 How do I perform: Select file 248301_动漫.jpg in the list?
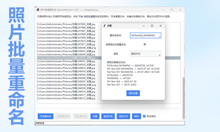coord(66,61)
